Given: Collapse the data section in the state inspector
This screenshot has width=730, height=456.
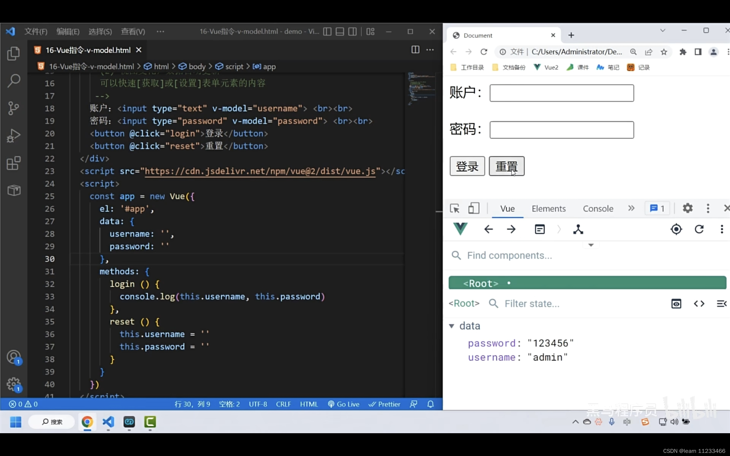Looking at the screenshot, I should point(452,326).
